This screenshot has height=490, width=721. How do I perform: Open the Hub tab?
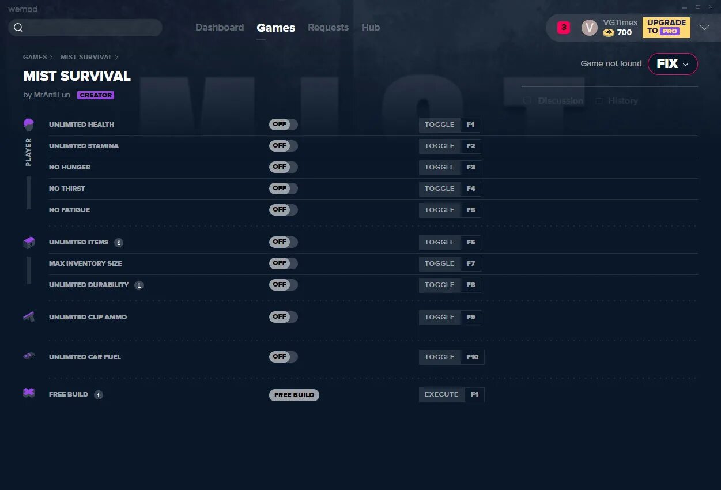371,28
